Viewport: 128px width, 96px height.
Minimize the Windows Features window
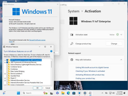[x=39, y=47]
